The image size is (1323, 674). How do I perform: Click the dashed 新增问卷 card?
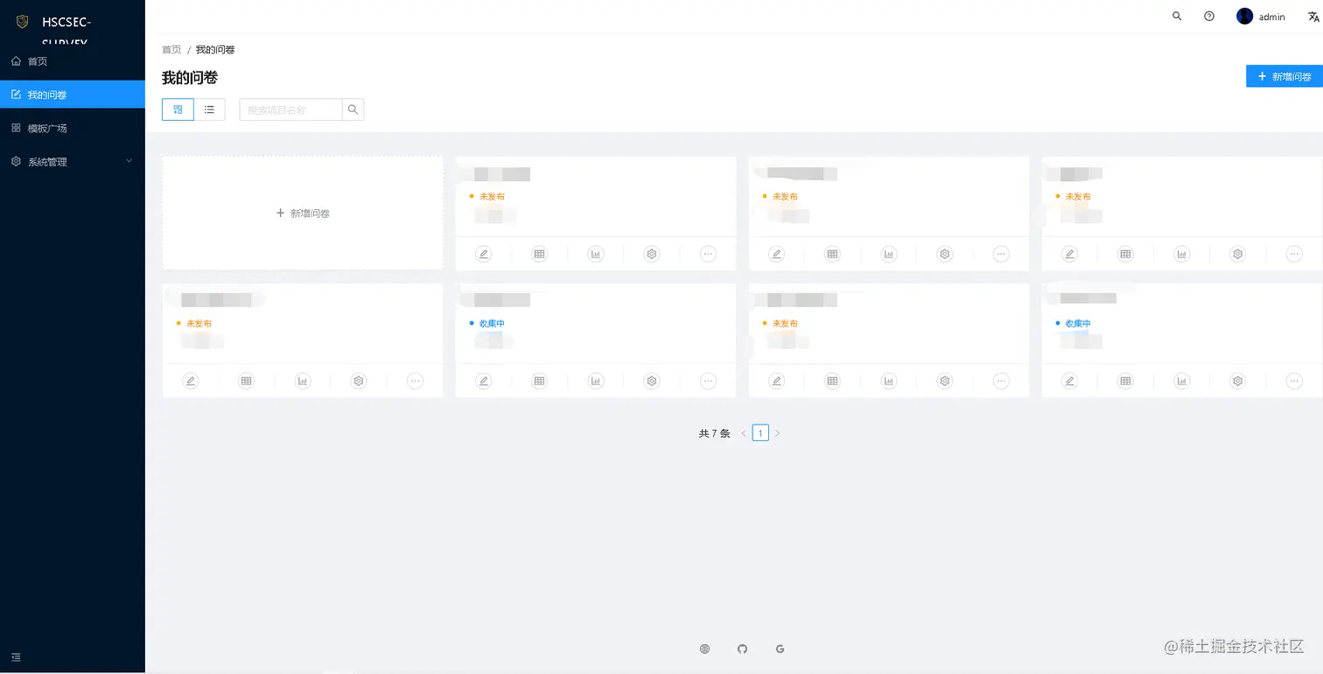[x=303, y=214]
